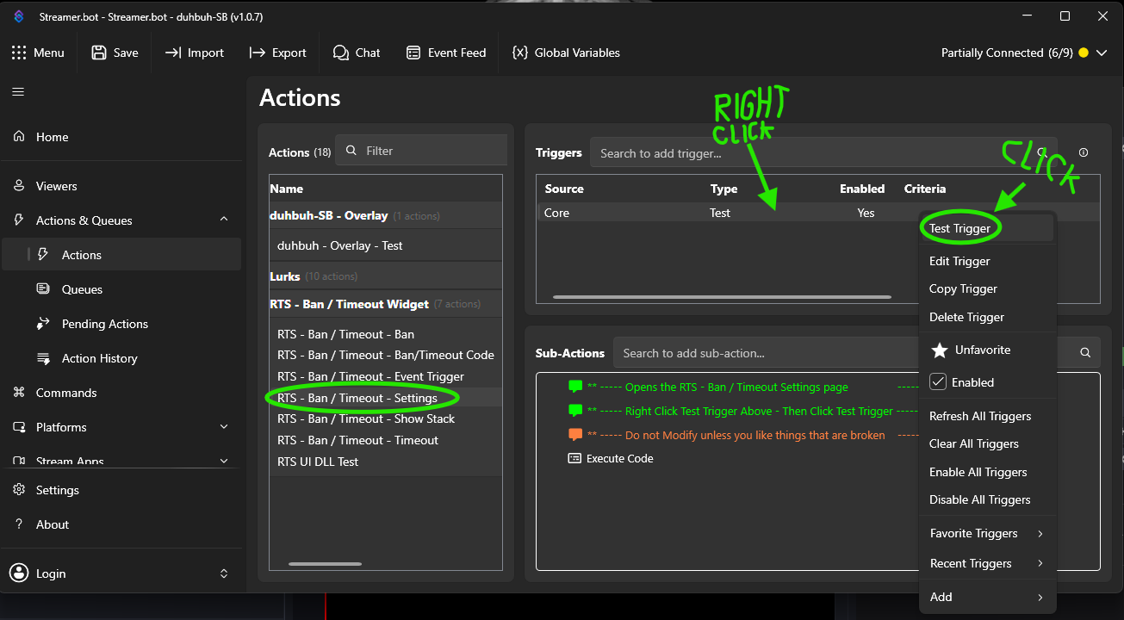The width and height of the screenshot is (1124, 620).
Task: Click the Source column header
Action: (x=564, y=189)
